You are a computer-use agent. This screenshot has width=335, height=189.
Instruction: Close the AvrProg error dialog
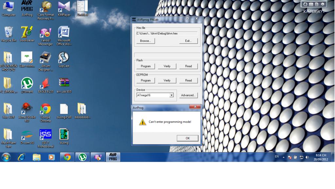click(x=195, y=107)
